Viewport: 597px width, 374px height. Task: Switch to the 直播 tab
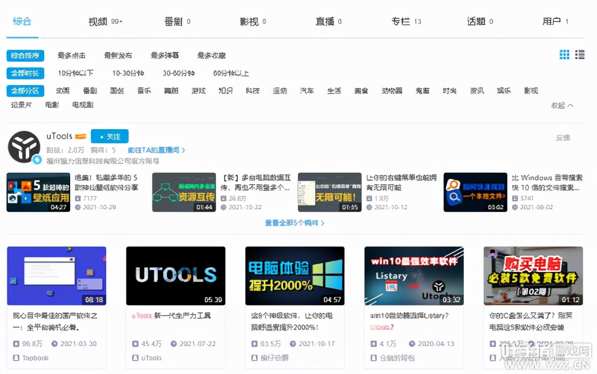pyautogui.click(x=326, y=21)
